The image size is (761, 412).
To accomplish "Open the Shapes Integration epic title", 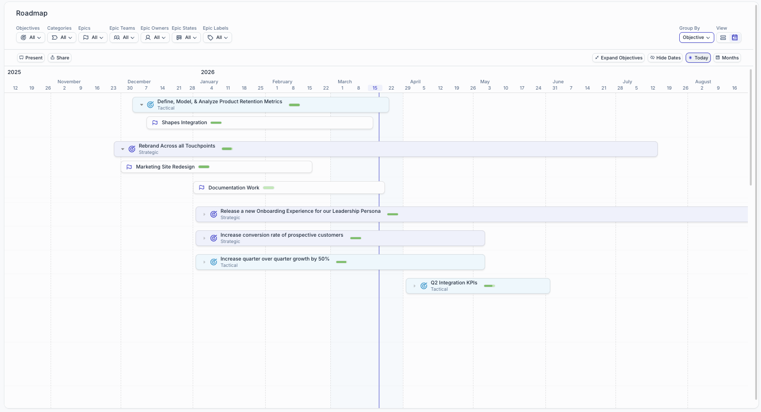I will pyautogui.click(x=184, y=123).
